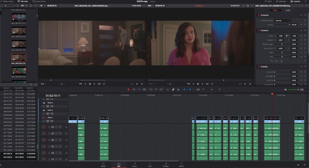
Task: Stop playback in the source viewer
Action: click(x=90, y=84)
